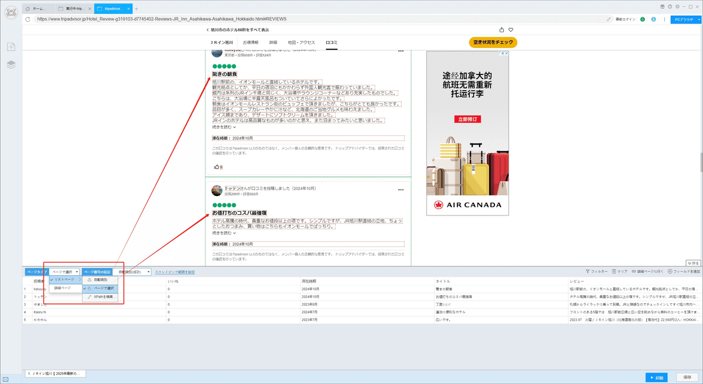Click スクレイピング範囲を設定 link
This screenshot has height=384, width=703.
tap(175, 272)
